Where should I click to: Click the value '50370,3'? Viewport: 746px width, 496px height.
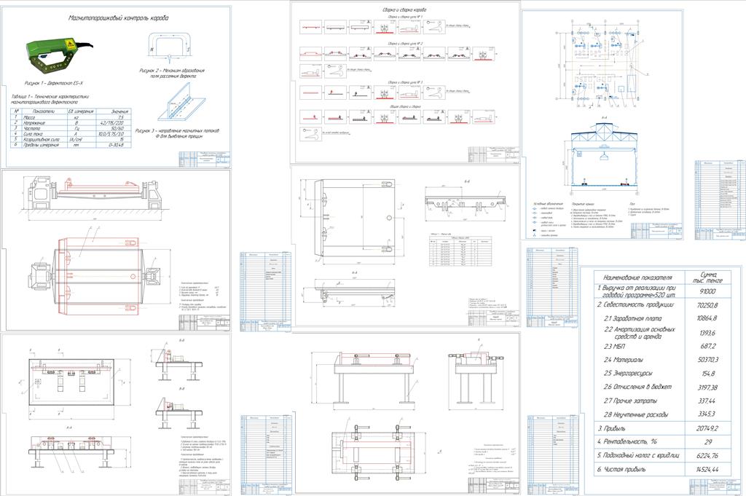[708, 360]
